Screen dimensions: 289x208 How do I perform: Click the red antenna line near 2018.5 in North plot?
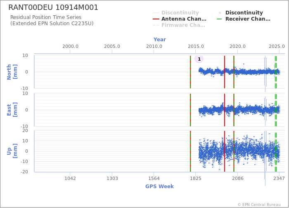pos(225,72)
